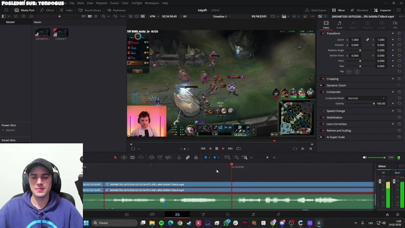
Task: Open the Playback menu
Action: click(102, 3)
